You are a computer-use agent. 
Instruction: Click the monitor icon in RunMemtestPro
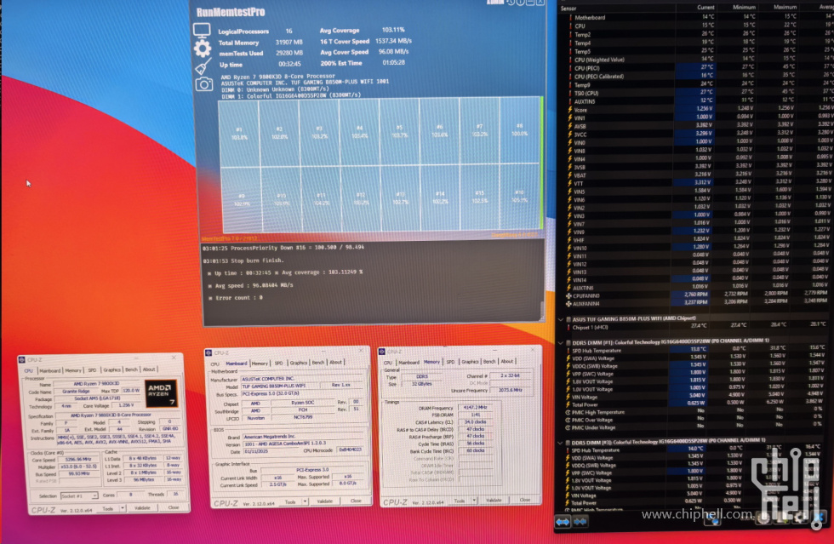pyautogui.click(x=203, y=31)
